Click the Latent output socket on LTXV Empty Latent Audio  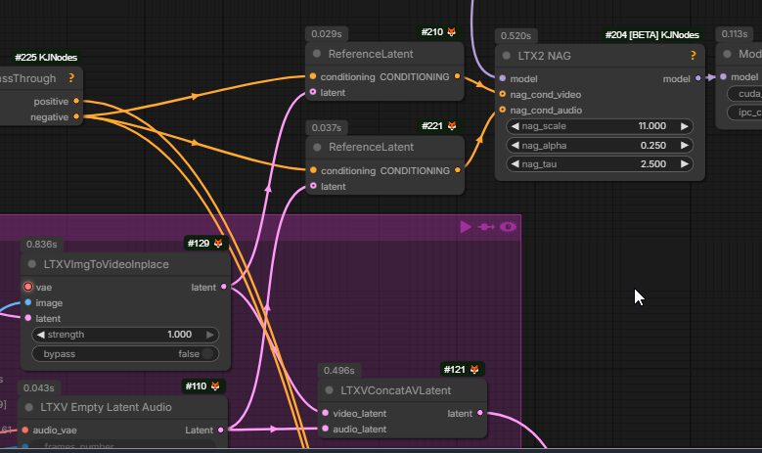(221, 430)
